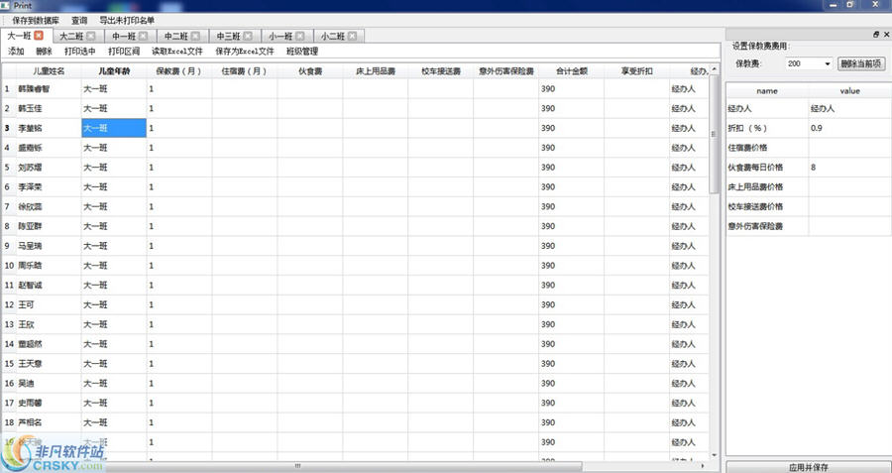Close the 中二班 tab
The width and height of the screenshot is (892, 473).
pos(195,36)
